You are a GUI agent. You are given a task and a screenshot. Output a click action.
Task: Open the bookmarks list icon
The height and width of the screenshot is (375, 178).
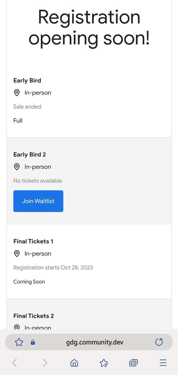104,362
